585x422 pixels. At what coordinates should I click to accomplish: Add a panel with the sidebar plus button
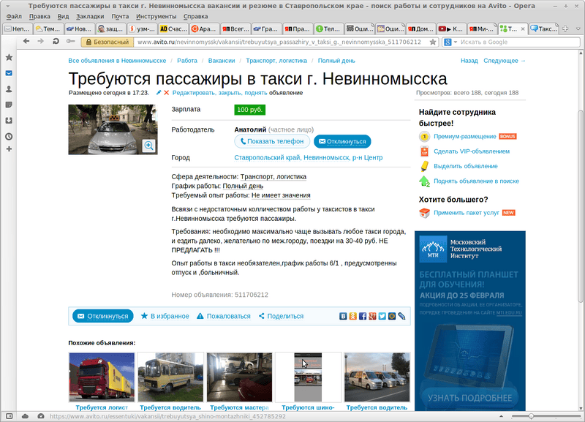9,149
